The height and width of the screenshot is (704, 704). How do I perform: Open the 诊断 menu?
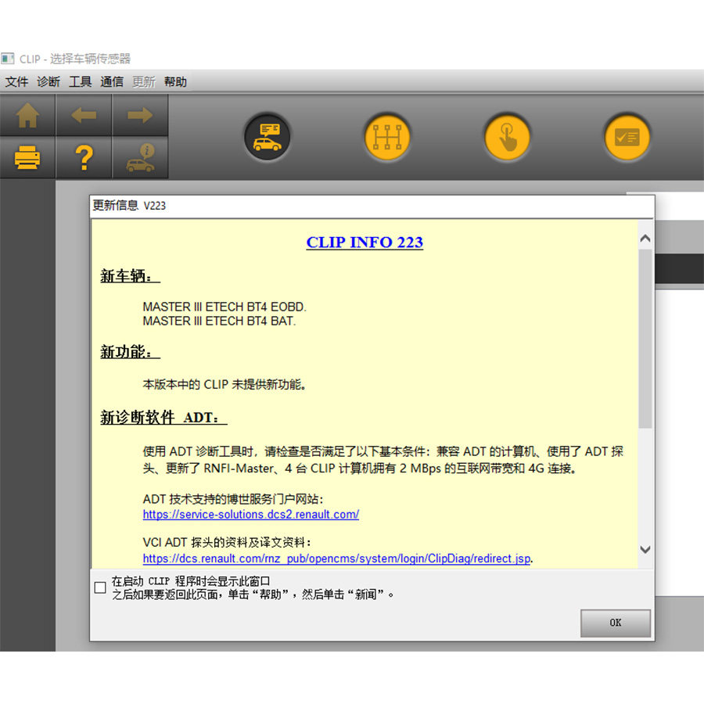pyautogui.click(x=48, y=81)
